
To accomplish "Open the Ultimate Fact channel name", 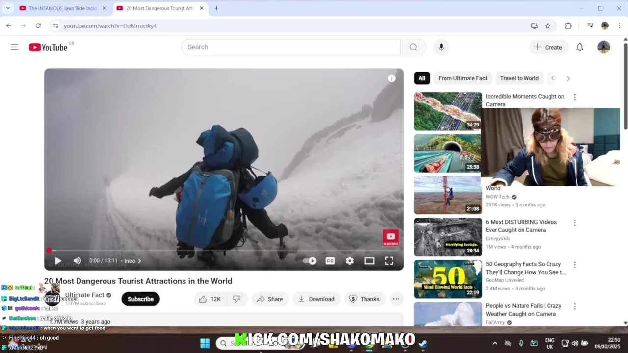I will [84, 295].
